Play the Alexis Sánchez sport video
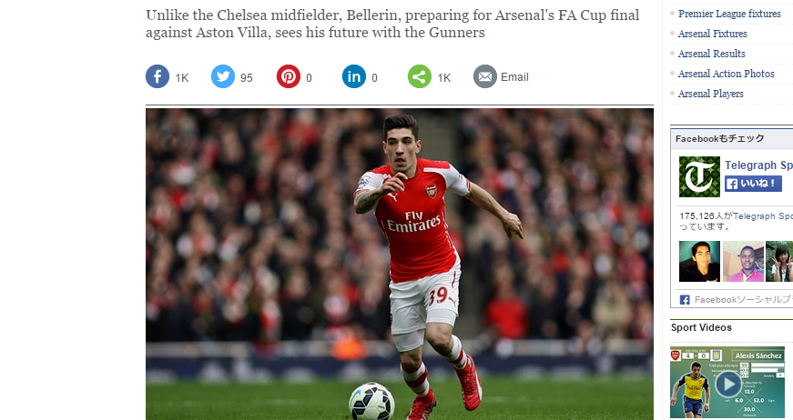Viewport: 793px width, 420px height. point(727,385)
